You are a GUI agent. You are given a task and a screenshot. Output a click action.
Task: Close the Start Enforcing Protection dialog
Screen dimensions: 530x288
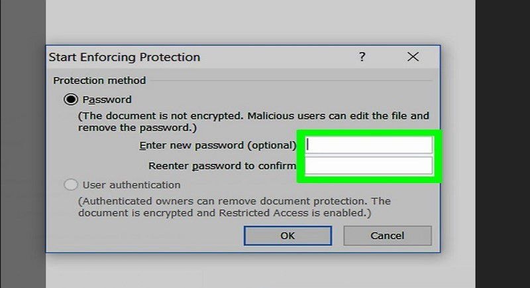click(413, 58)
